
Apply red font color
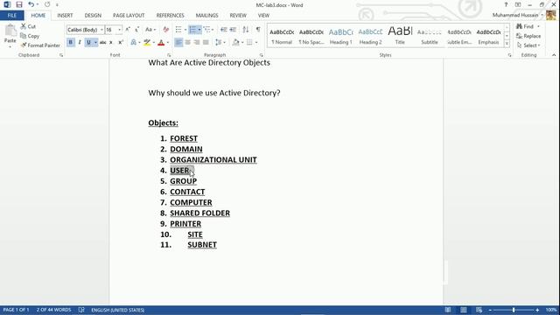[x=161, y=43]
